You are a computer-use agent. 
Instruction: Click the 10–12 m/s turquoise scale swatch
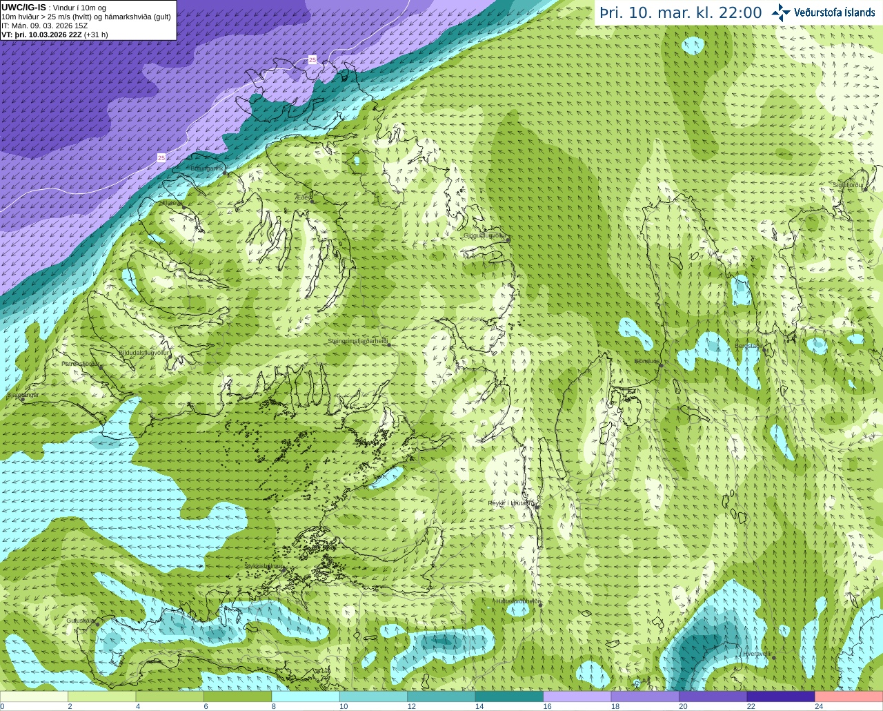pos(373,697)
